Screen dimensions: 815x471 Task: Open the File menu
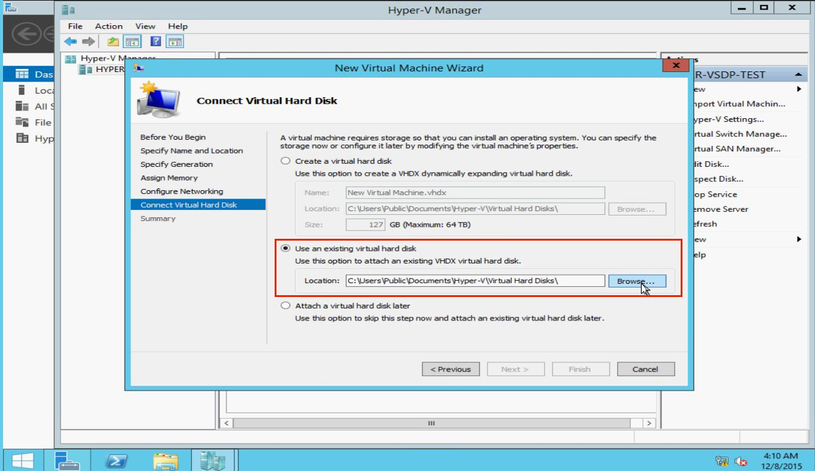coord(76,26)
